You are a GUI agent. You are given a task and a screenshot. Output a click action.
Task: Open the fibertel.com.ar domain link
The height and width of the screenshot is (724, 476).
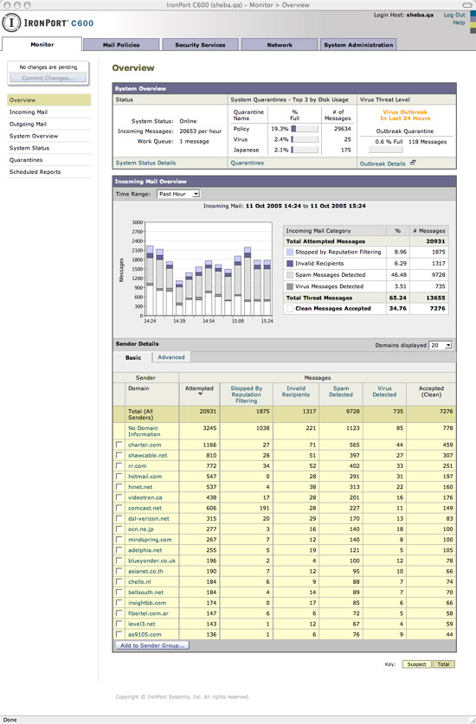click(x=148, y=613)
